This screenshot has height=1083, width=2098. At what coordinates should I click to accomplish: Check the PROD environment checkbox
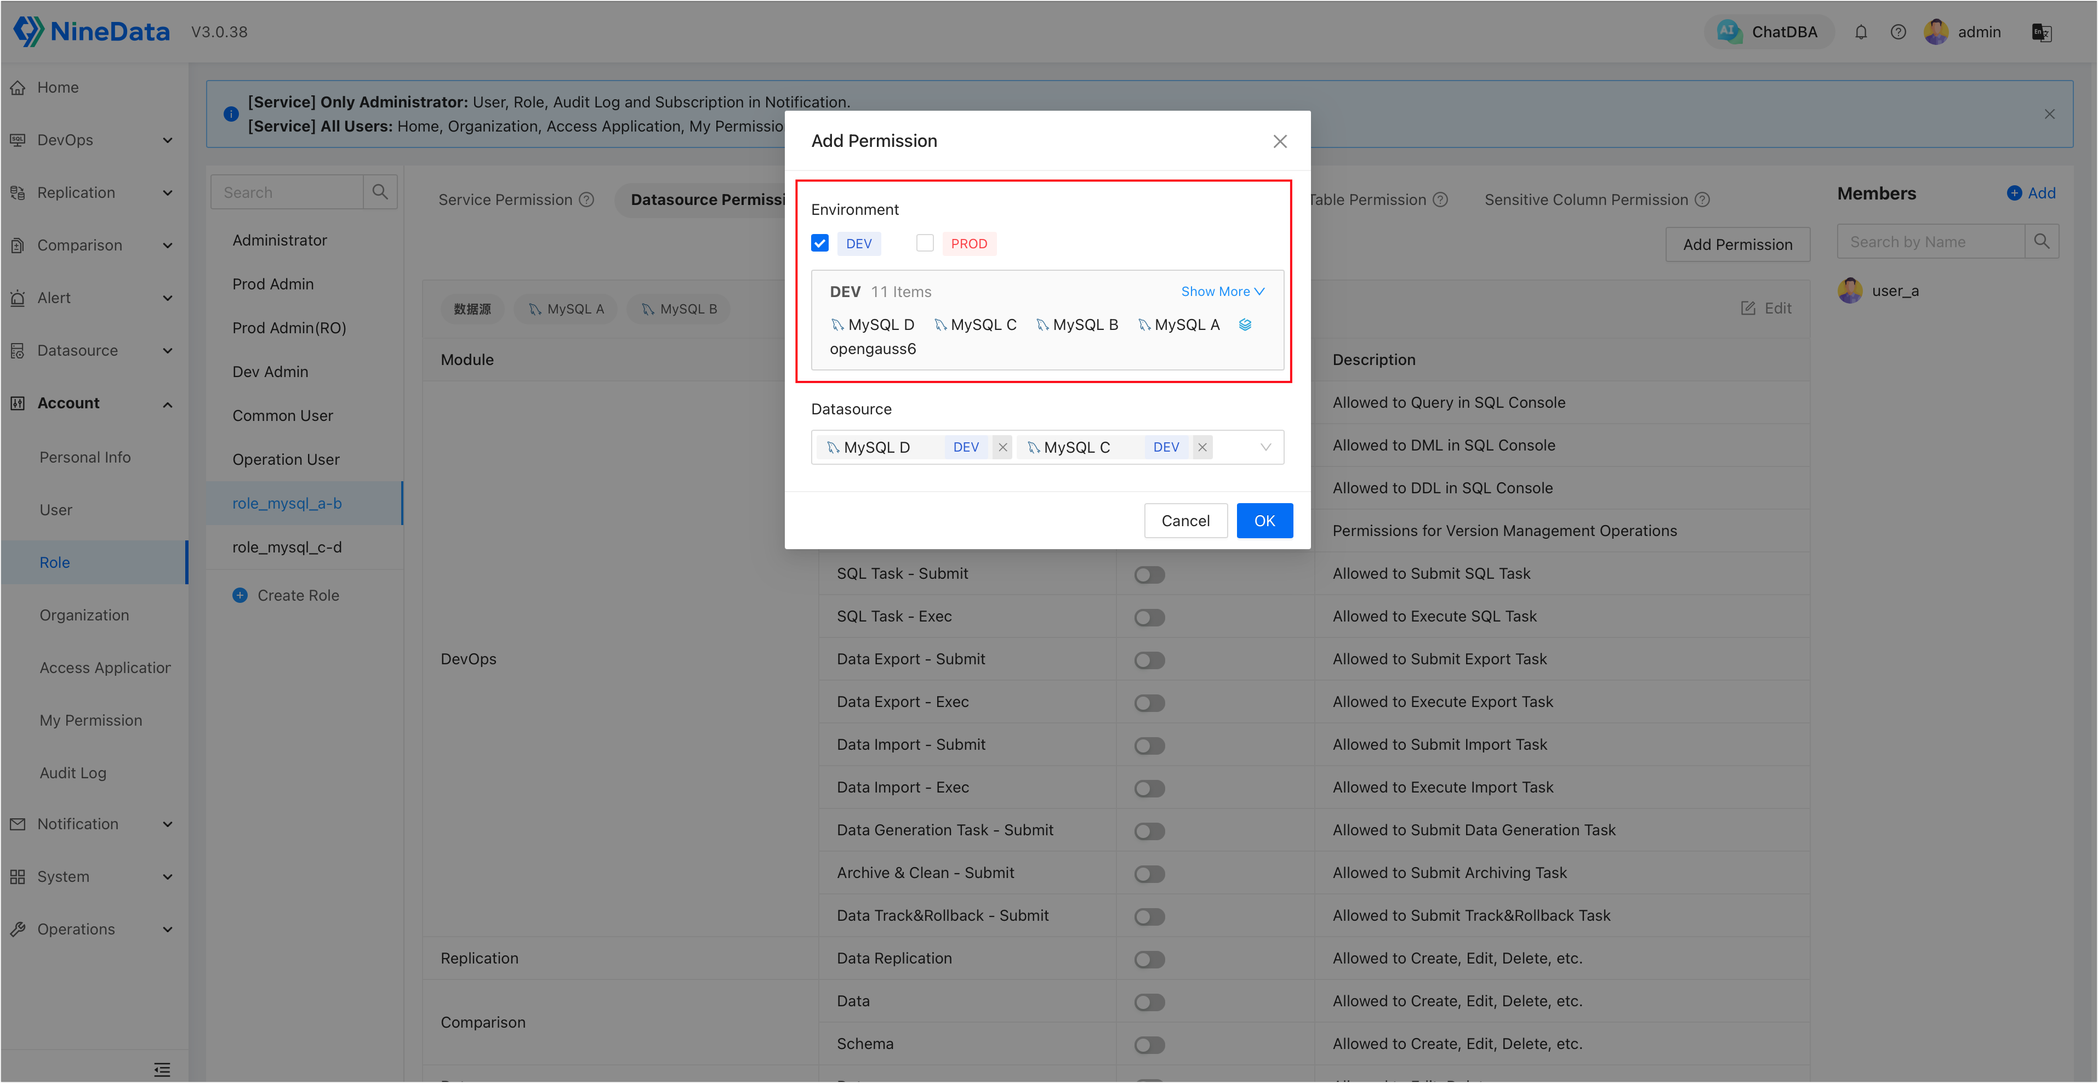925,243
